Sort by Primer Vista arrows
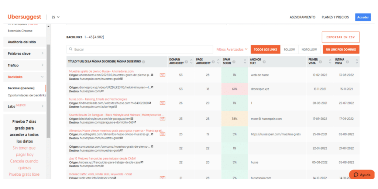 point(330,62)
